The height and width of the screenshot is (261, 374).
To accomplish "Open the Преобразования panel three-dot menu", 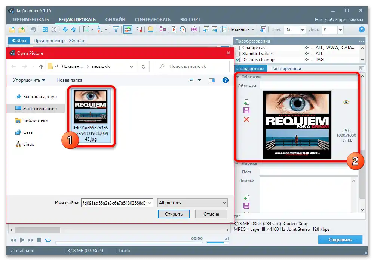I will (361, 41).
